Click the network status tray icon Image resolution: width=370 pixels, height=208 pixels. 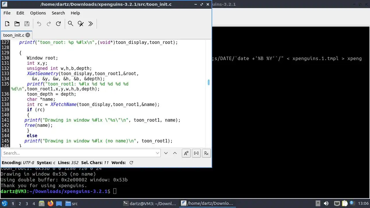pyautogui.click(x=337, y=204)
